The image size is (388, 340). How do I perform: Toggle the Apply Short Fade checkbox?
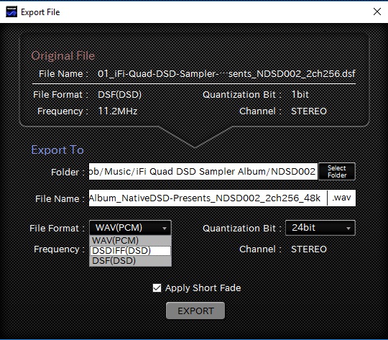click(157, 288)
